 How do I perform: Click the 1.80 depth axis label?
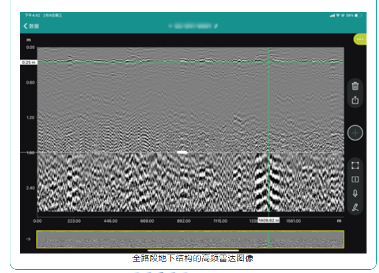tap(30, 153)
